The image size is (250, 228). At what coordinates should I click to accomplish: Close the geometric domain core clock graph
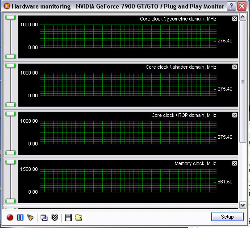click(x=234, y=19)
